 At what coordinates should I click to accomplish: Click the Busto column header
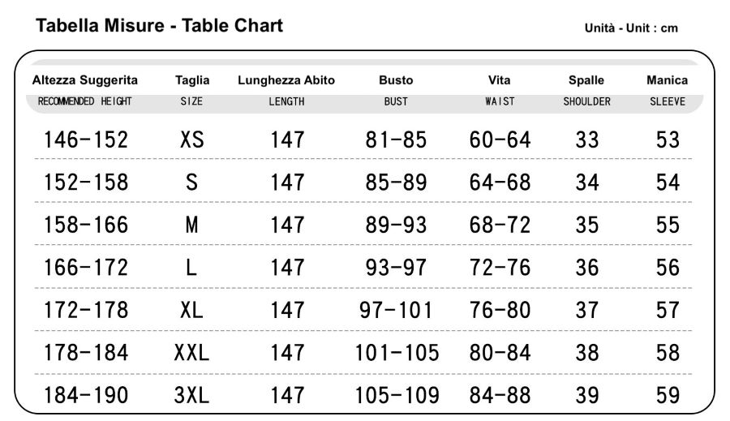coord(396,80)
